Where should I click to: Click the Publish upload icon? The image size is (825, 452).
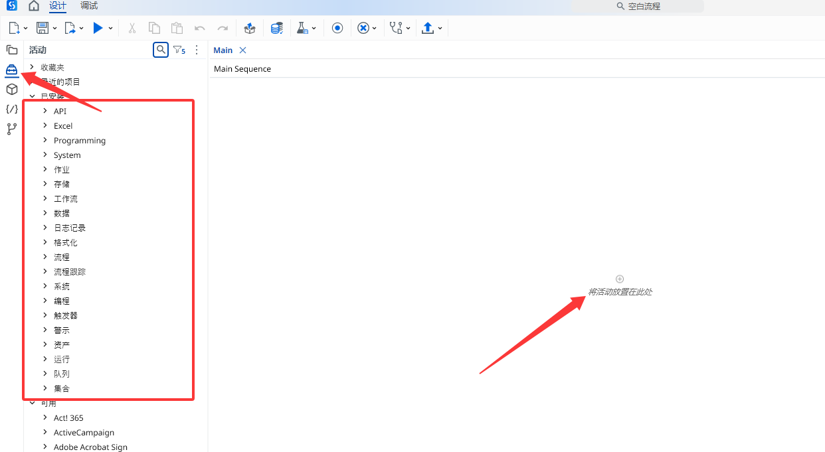click(428, 28)
